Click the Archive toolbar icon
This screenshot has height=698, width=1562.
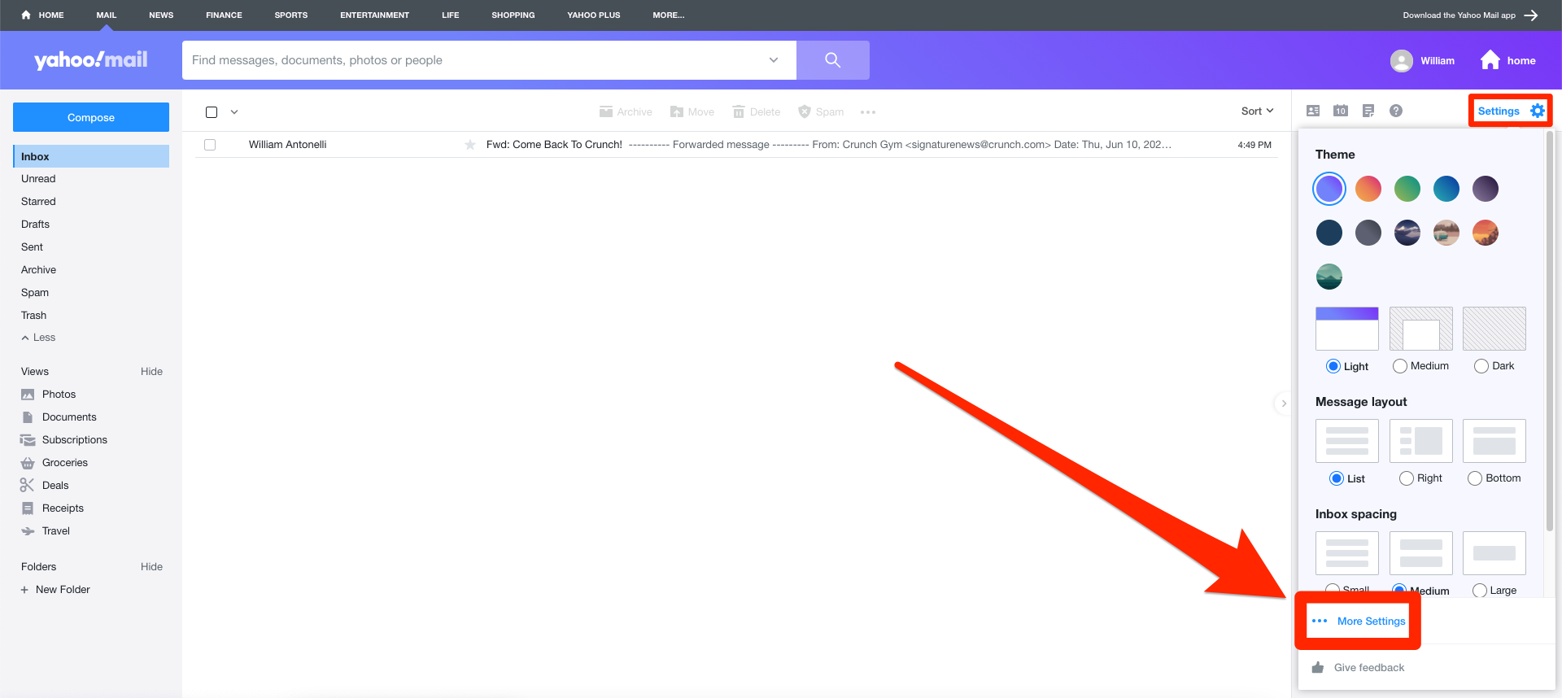[x=606, y=111]
